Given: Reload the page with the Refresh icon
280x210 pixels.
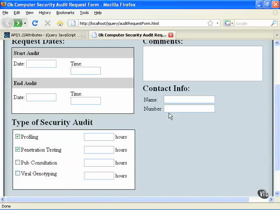Looking at the screenshot, I should coord(35,23).
